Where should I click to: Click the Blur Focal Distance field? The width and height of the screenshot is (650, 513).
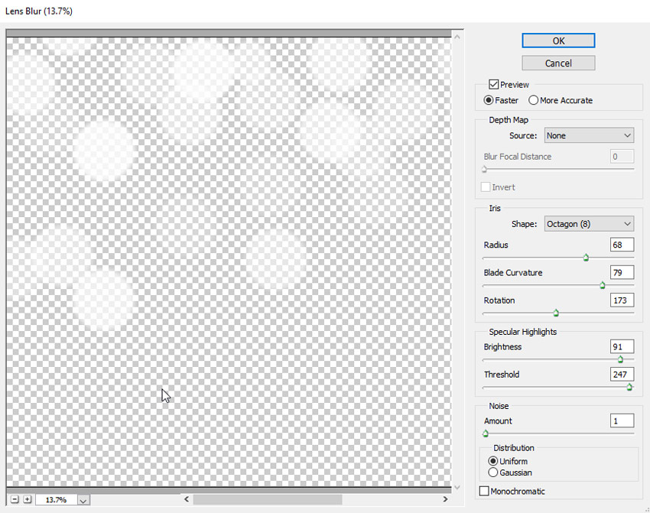pyautogui.click(x=622, y=157)
